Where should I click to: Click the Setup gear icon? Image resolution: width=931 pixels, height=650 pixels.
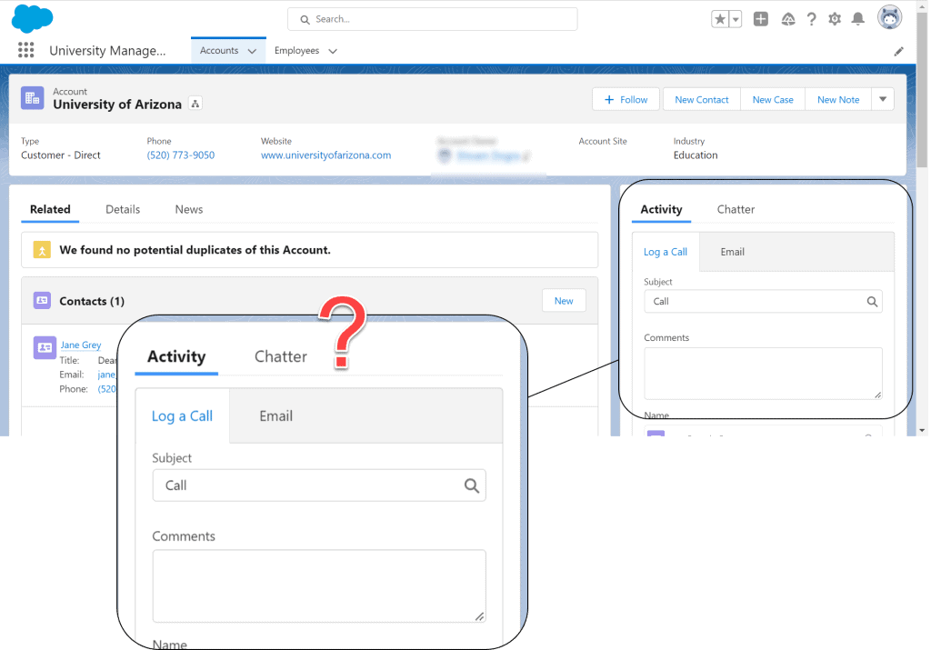835,18
